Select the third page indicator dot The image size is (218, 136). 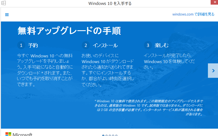(110, 135)
